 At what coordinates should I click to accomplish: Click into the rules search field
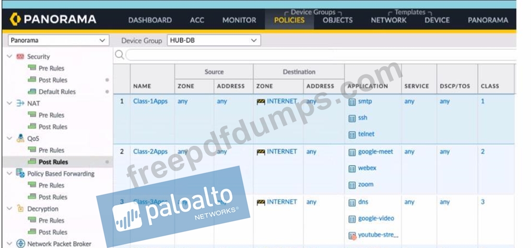pos(317,55)
